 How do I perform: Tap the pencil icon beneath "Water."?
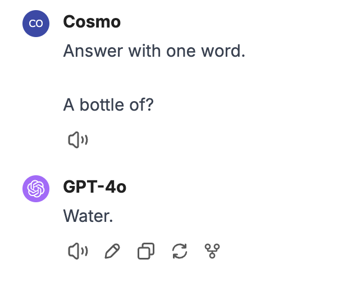[112, 251]
